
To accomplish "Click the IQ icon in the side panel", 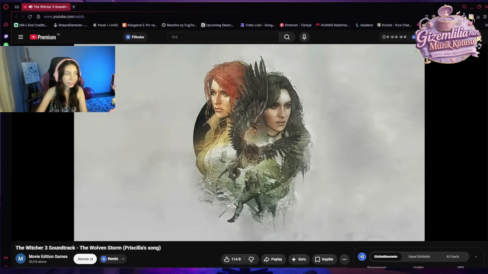I will (x=362, y=256).
